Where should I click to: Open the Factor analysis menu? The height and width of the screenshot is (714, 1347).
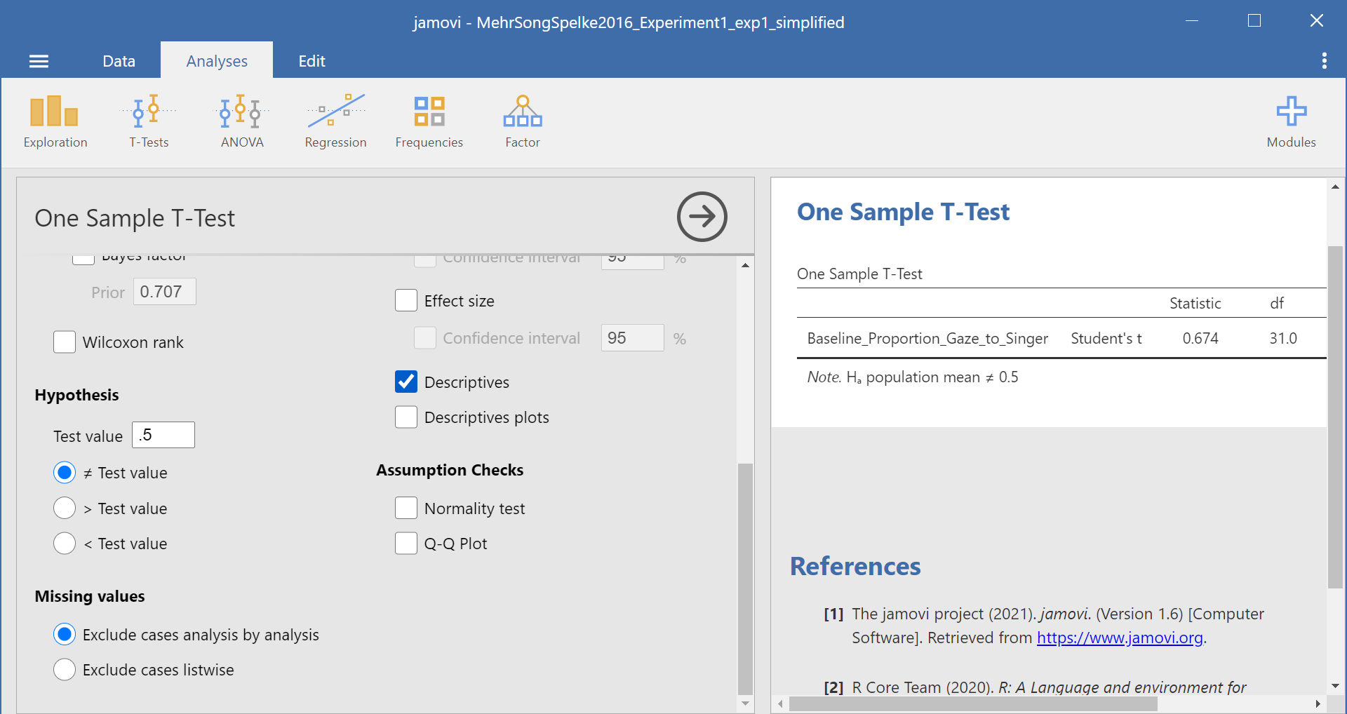(x=523, y=122)
